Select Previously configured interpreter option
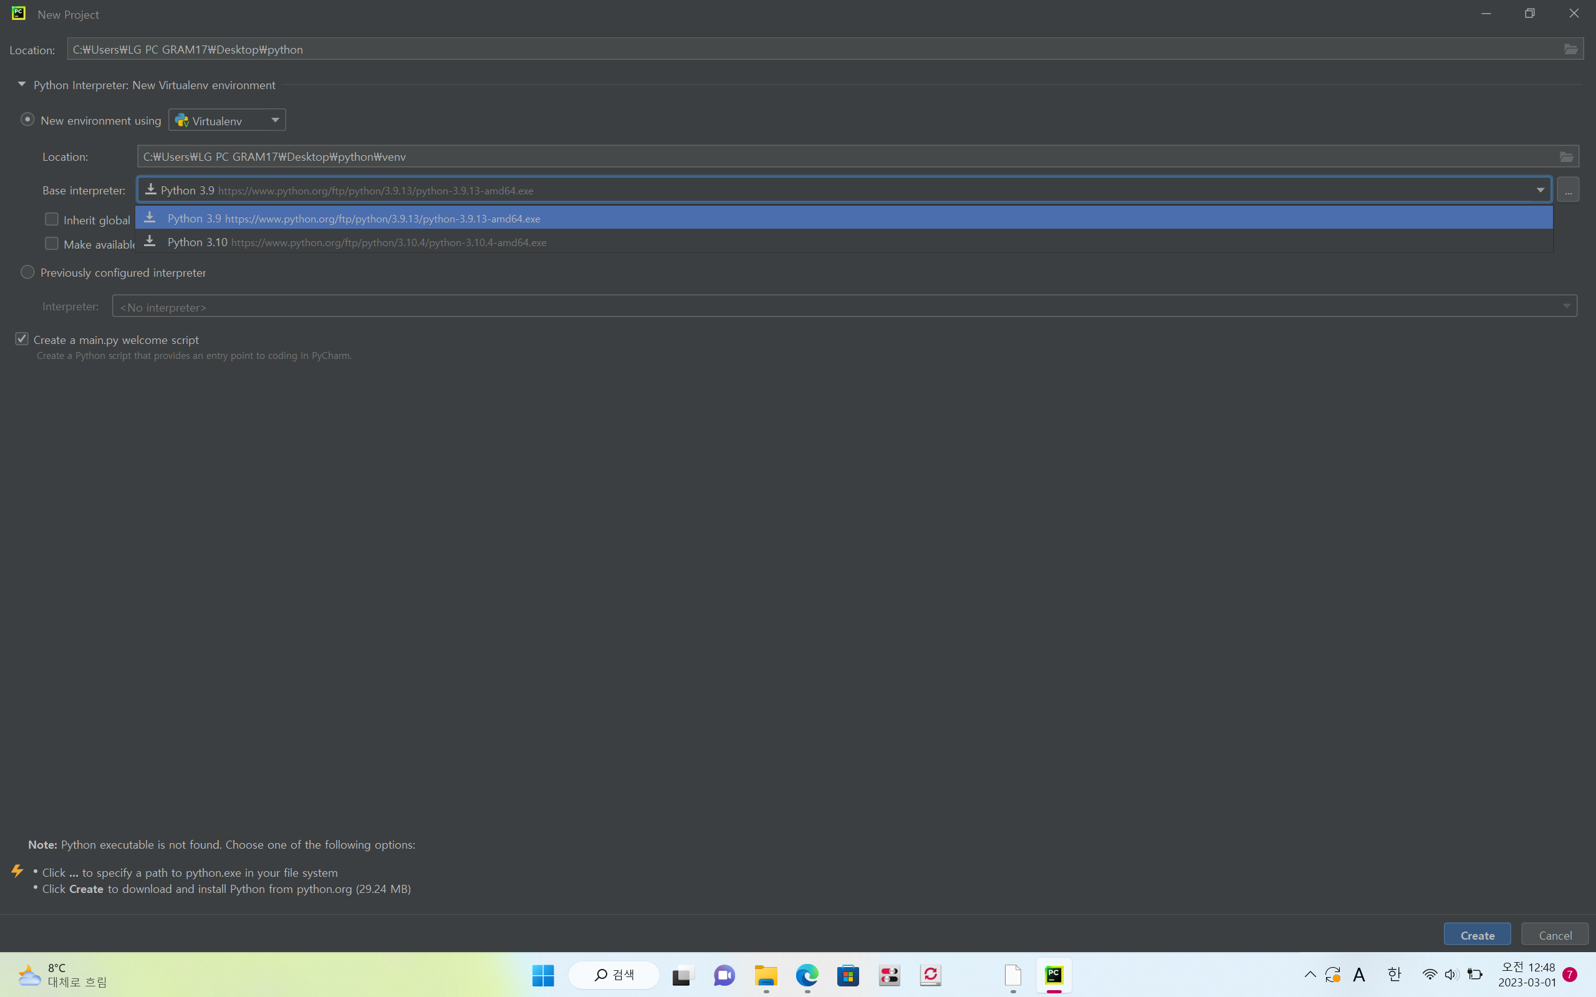1596x997 pixels. pyautogui.click(x=27, y=272)
